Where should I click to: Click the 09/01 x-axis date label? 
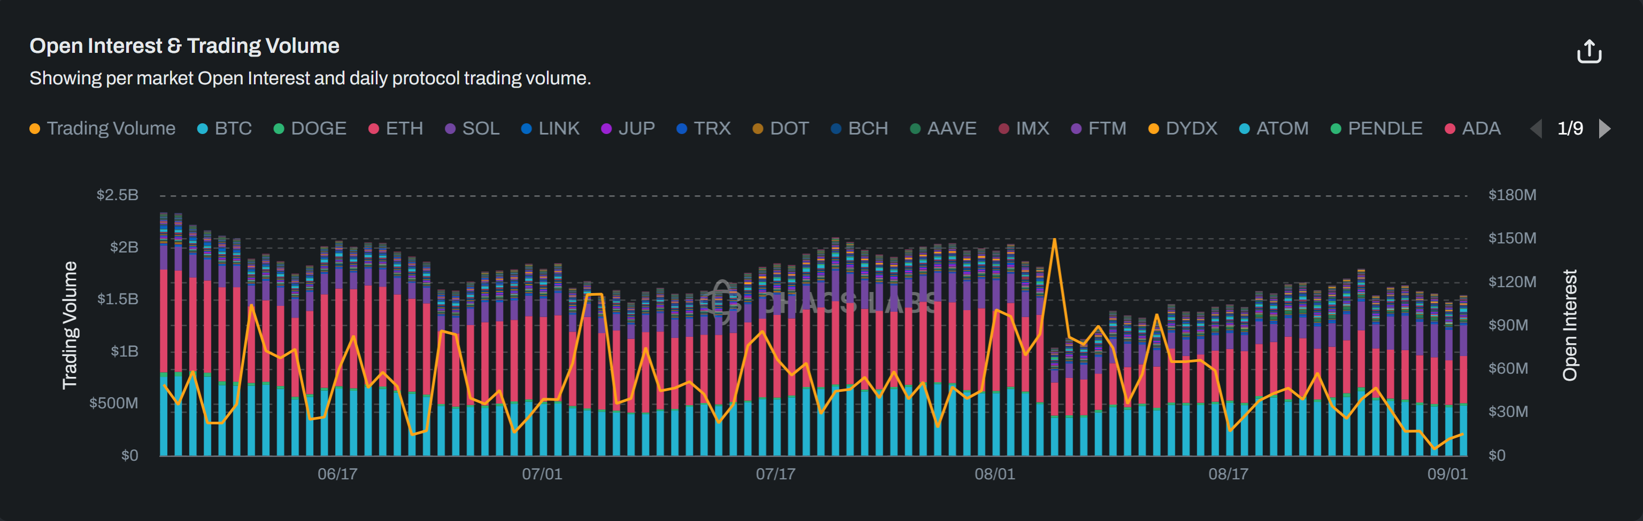(x=1447, y=474)
